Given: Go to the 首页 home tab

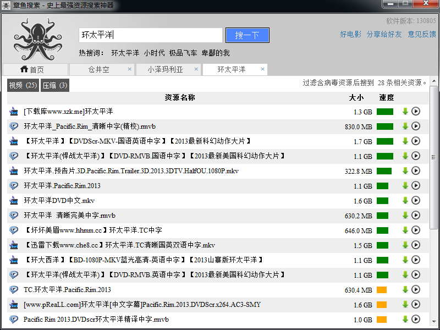Looking at the screenshot, I should click(35, 70).
